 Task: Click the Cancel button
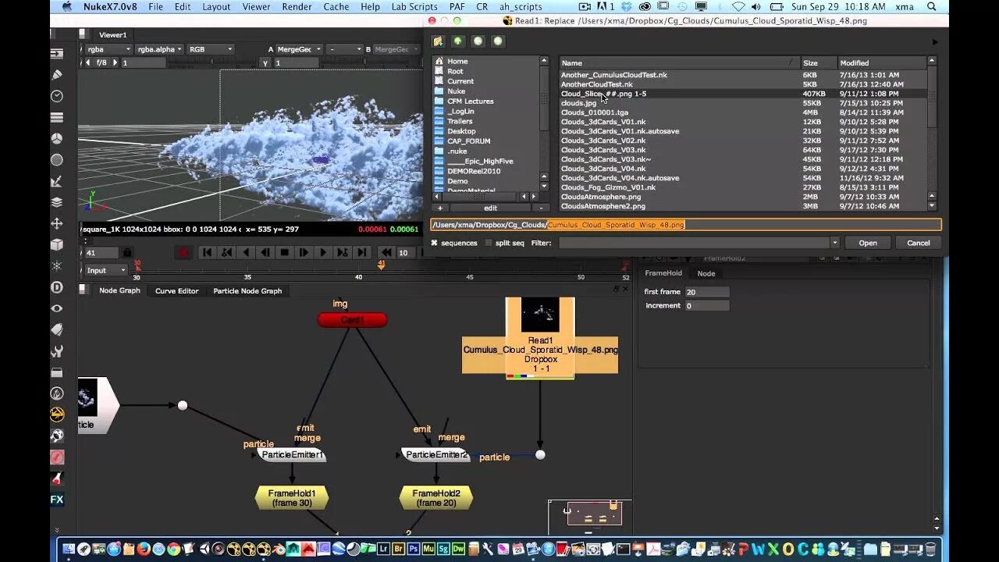pos(918,243)
